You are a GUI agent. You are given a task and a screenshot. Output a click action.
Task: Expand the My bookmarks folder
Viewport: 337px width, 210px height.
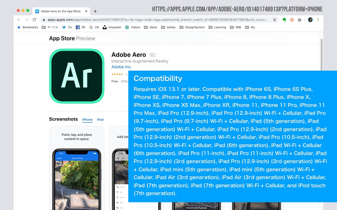point(250,27)
